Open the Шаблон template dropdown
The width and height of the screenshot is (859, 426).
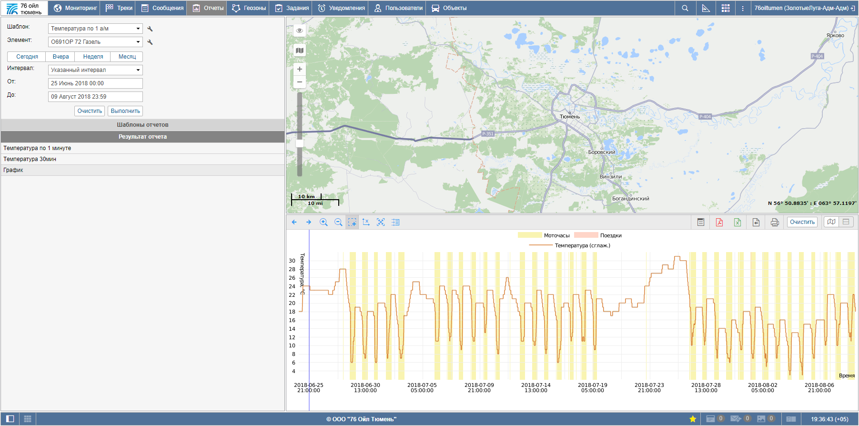(95, 29)
